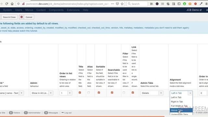
Task: Select the eyedropper color picker extension
Action: [201, 4]
